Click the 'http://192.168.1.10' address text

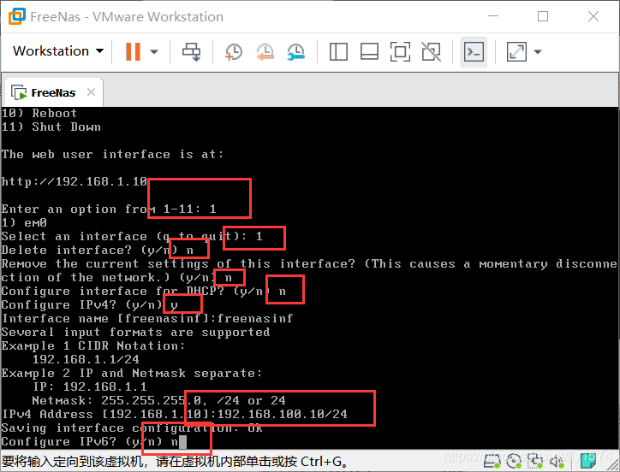74,181
